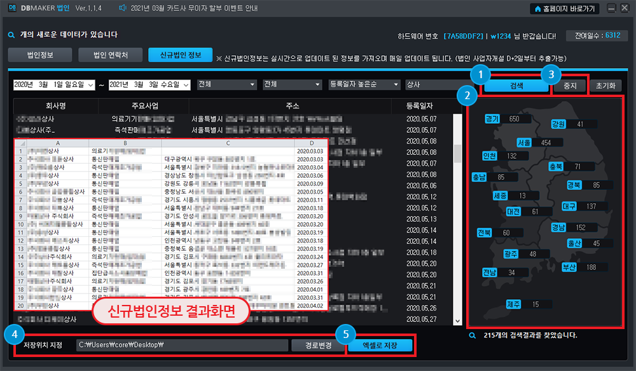
Task: Select the 세종 region on the map
Action: tap(500, 196)
